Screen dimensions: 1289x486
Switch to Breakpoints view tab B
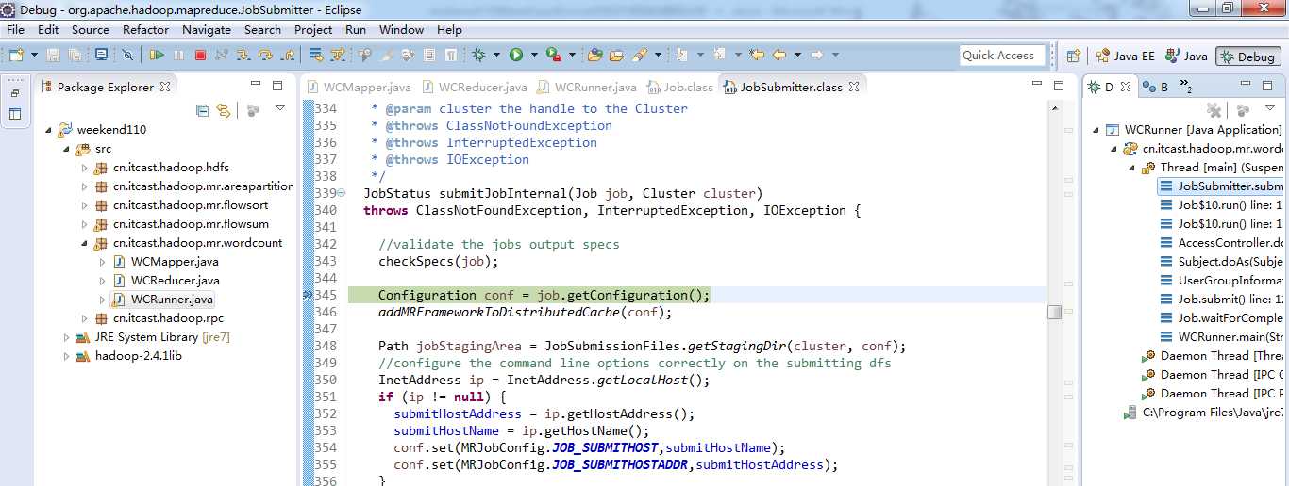click(1155, 87)
